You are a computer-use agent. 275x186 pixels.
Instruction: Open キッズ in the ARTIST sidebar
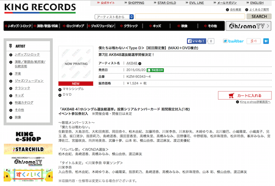coord(19,95)
